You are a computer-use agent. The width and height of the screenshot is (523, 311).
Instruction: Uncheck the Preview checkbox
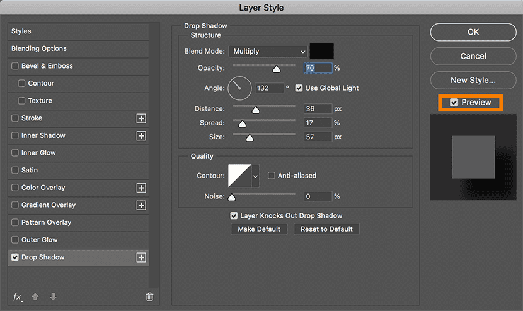454,103
